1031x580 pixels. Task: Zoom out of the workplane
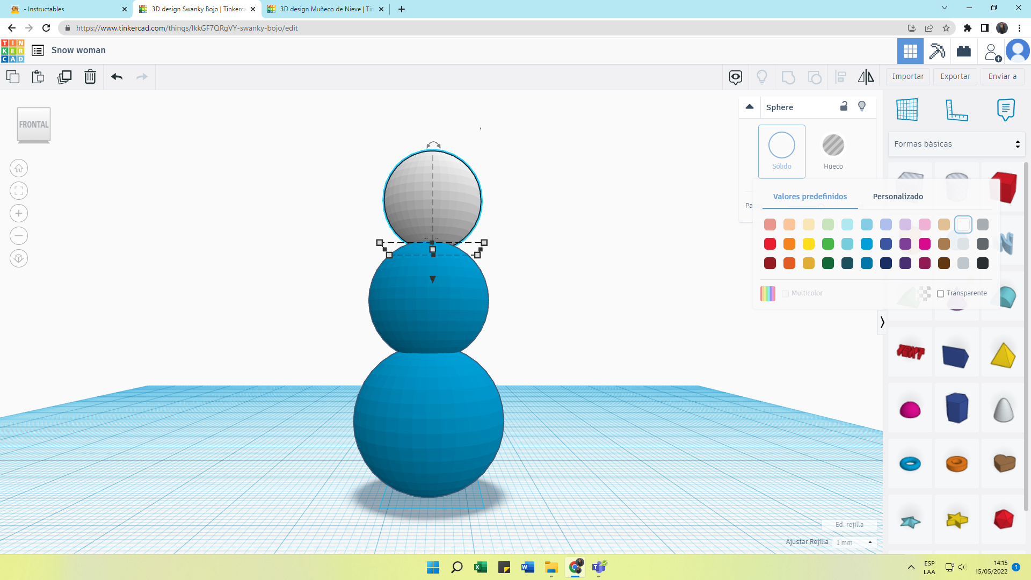coord(19,236)
